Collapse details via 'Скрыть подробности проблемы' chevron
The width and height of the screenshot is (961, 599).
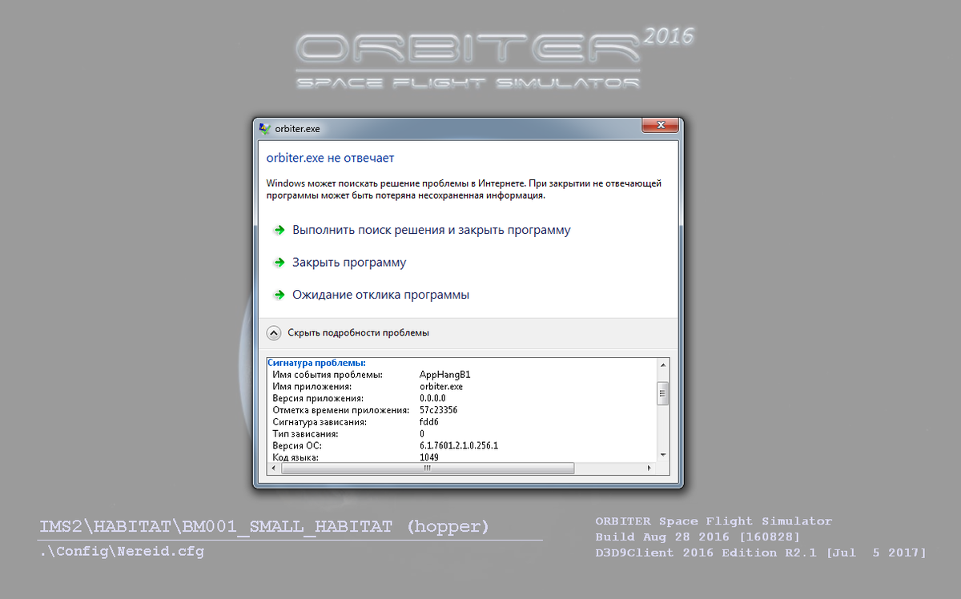[x=274, y=332]
